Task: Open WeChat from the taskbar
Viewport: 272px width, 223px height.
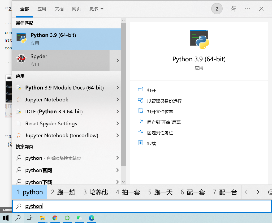Action: coord(79,218)
